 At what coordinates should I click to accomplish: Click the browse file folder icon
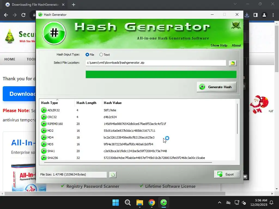(x=233, y=63)
